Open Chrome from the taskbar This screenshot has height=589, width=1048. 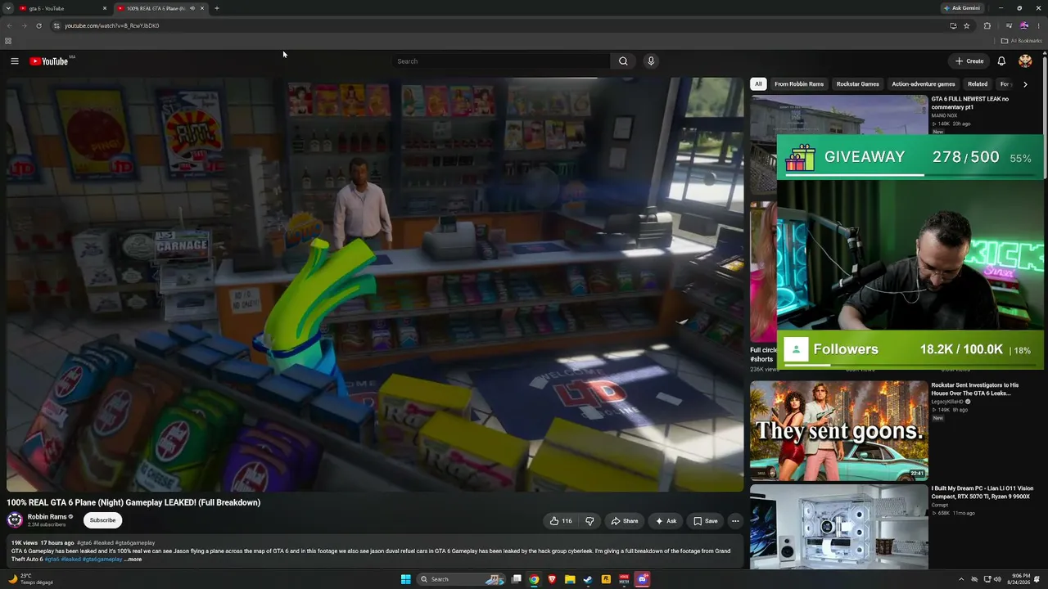click(x=534, y=579)
